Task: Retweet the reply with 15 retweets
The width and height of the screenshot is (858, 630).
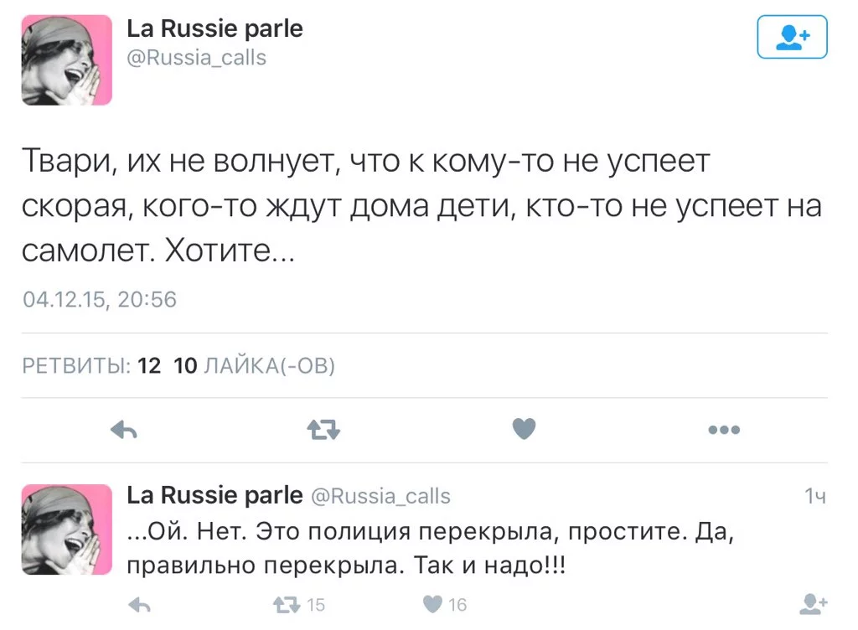Action: (289, 605)
